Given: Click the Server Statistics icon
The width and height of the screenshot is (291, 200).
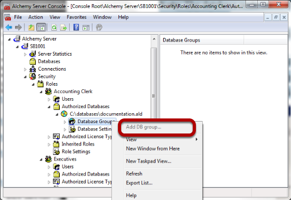Looking at the screenshot, I should tap(33, 54).
